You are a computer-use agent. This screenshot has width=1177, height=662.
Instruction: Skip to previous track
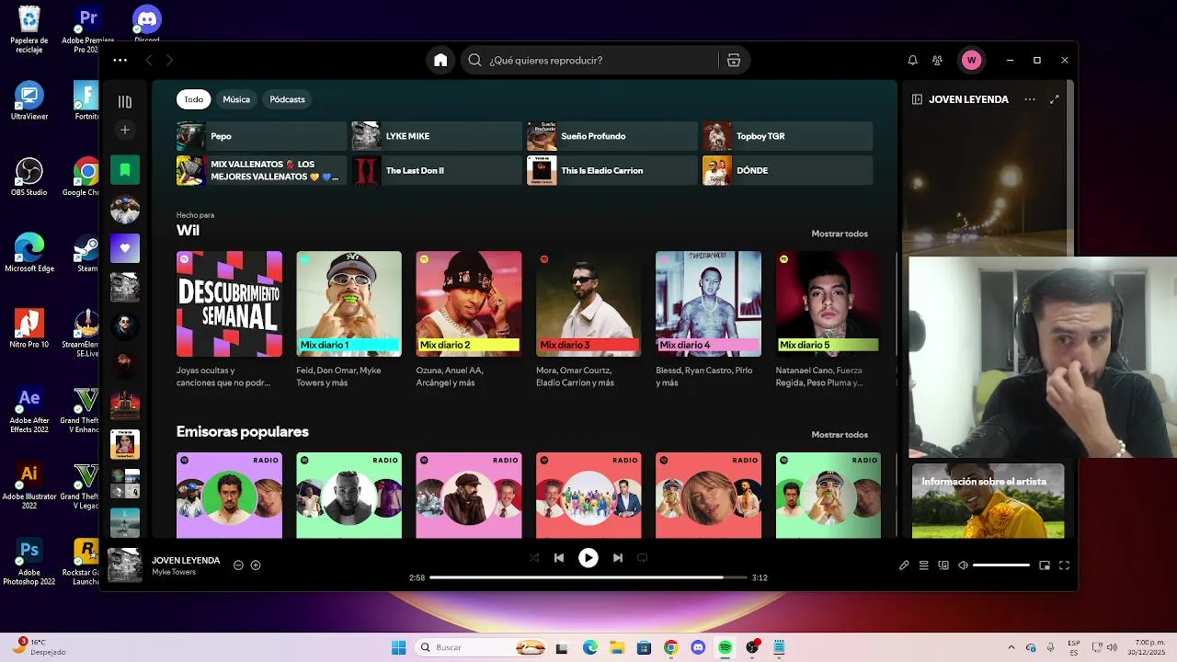(x=559, y=557)
